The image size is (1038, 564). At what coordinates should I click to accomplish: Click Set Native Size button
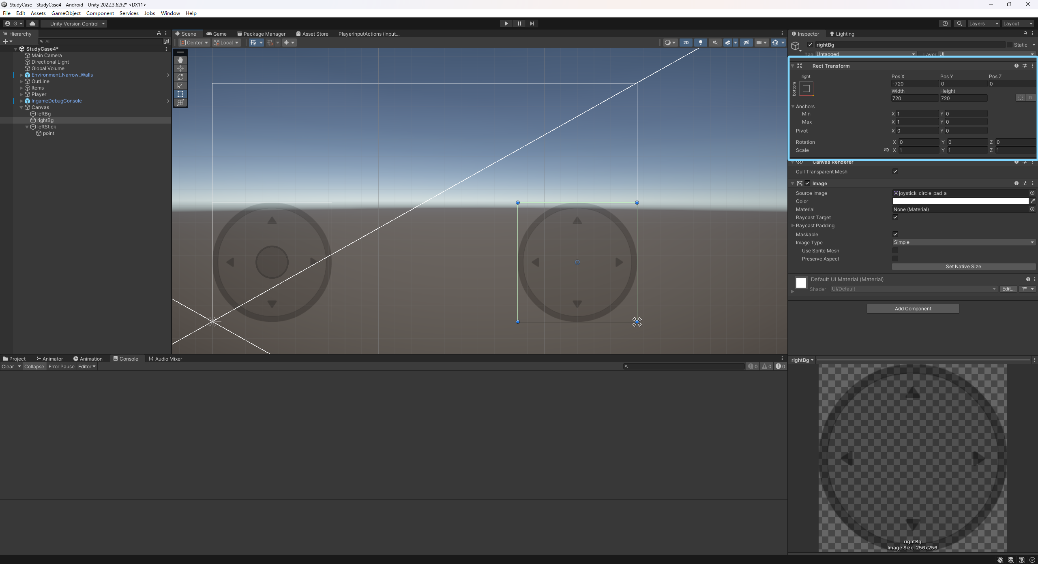click(963, 267)
